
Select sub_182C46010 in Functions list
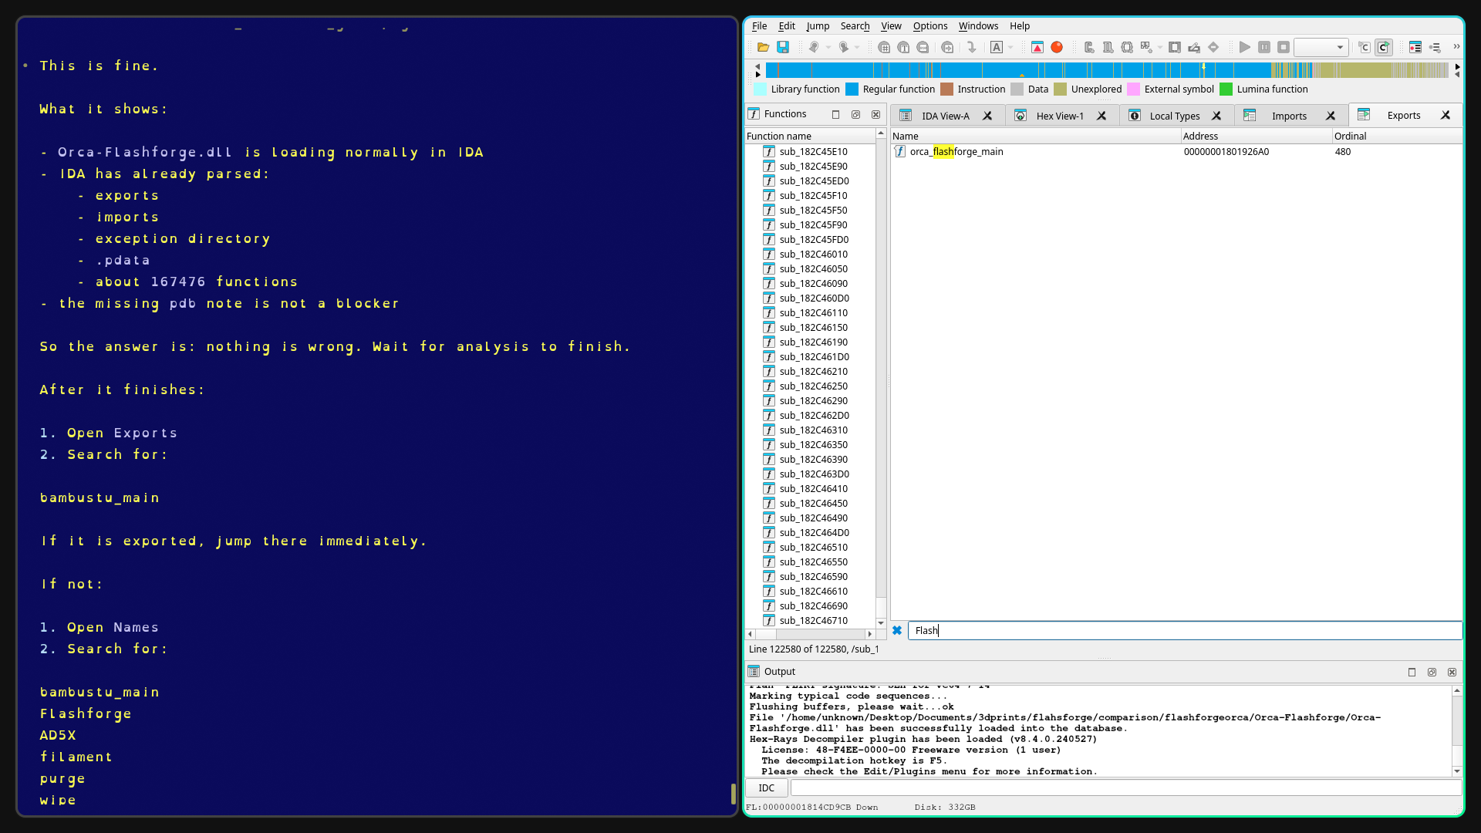pyautogui.click(x=813, y=254)
